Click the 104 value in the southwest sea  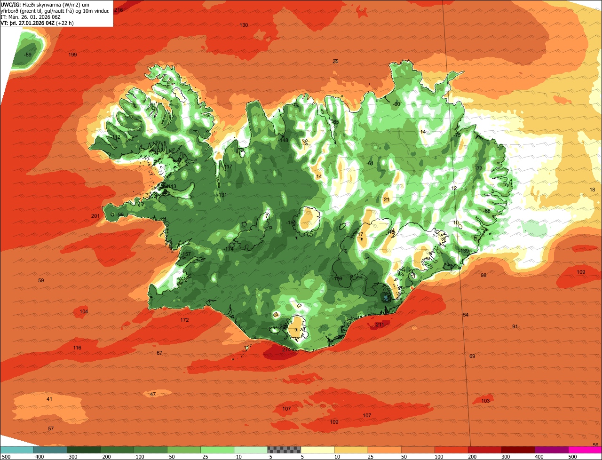click(x=84, y=311)
